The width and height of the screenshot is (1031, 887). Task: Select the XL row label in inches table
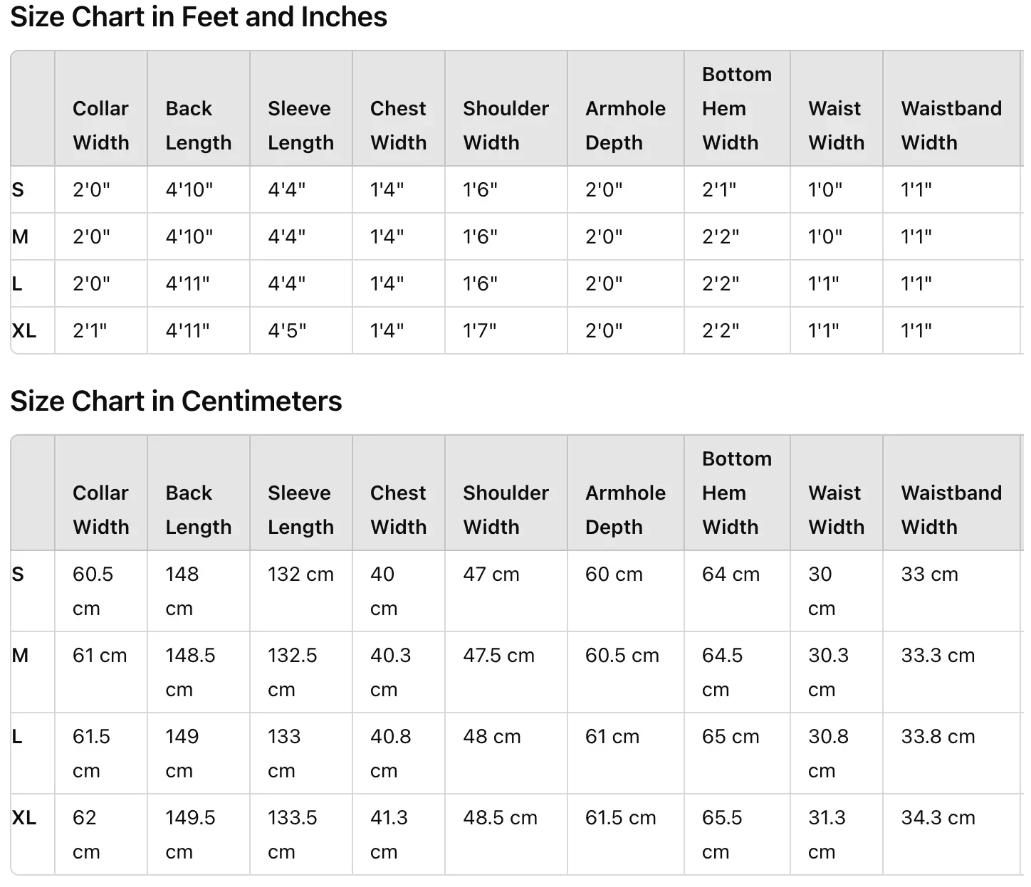click(24, 330)
